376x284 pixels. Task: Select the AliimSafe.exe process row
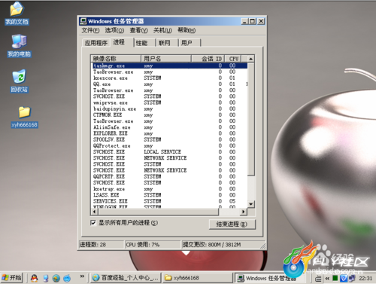coord(169,127)
